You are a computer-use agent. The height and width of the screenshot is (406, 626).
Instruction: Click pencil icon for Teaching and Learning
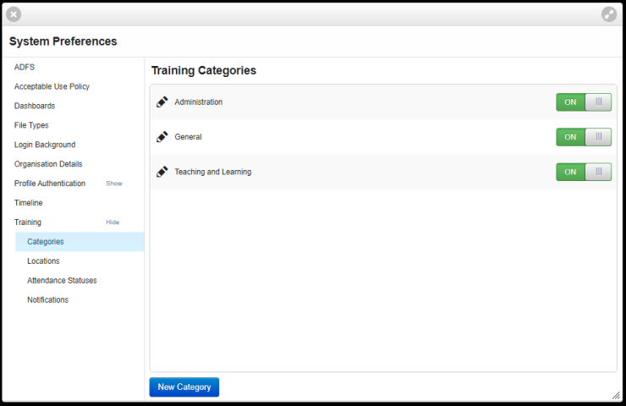162,172
